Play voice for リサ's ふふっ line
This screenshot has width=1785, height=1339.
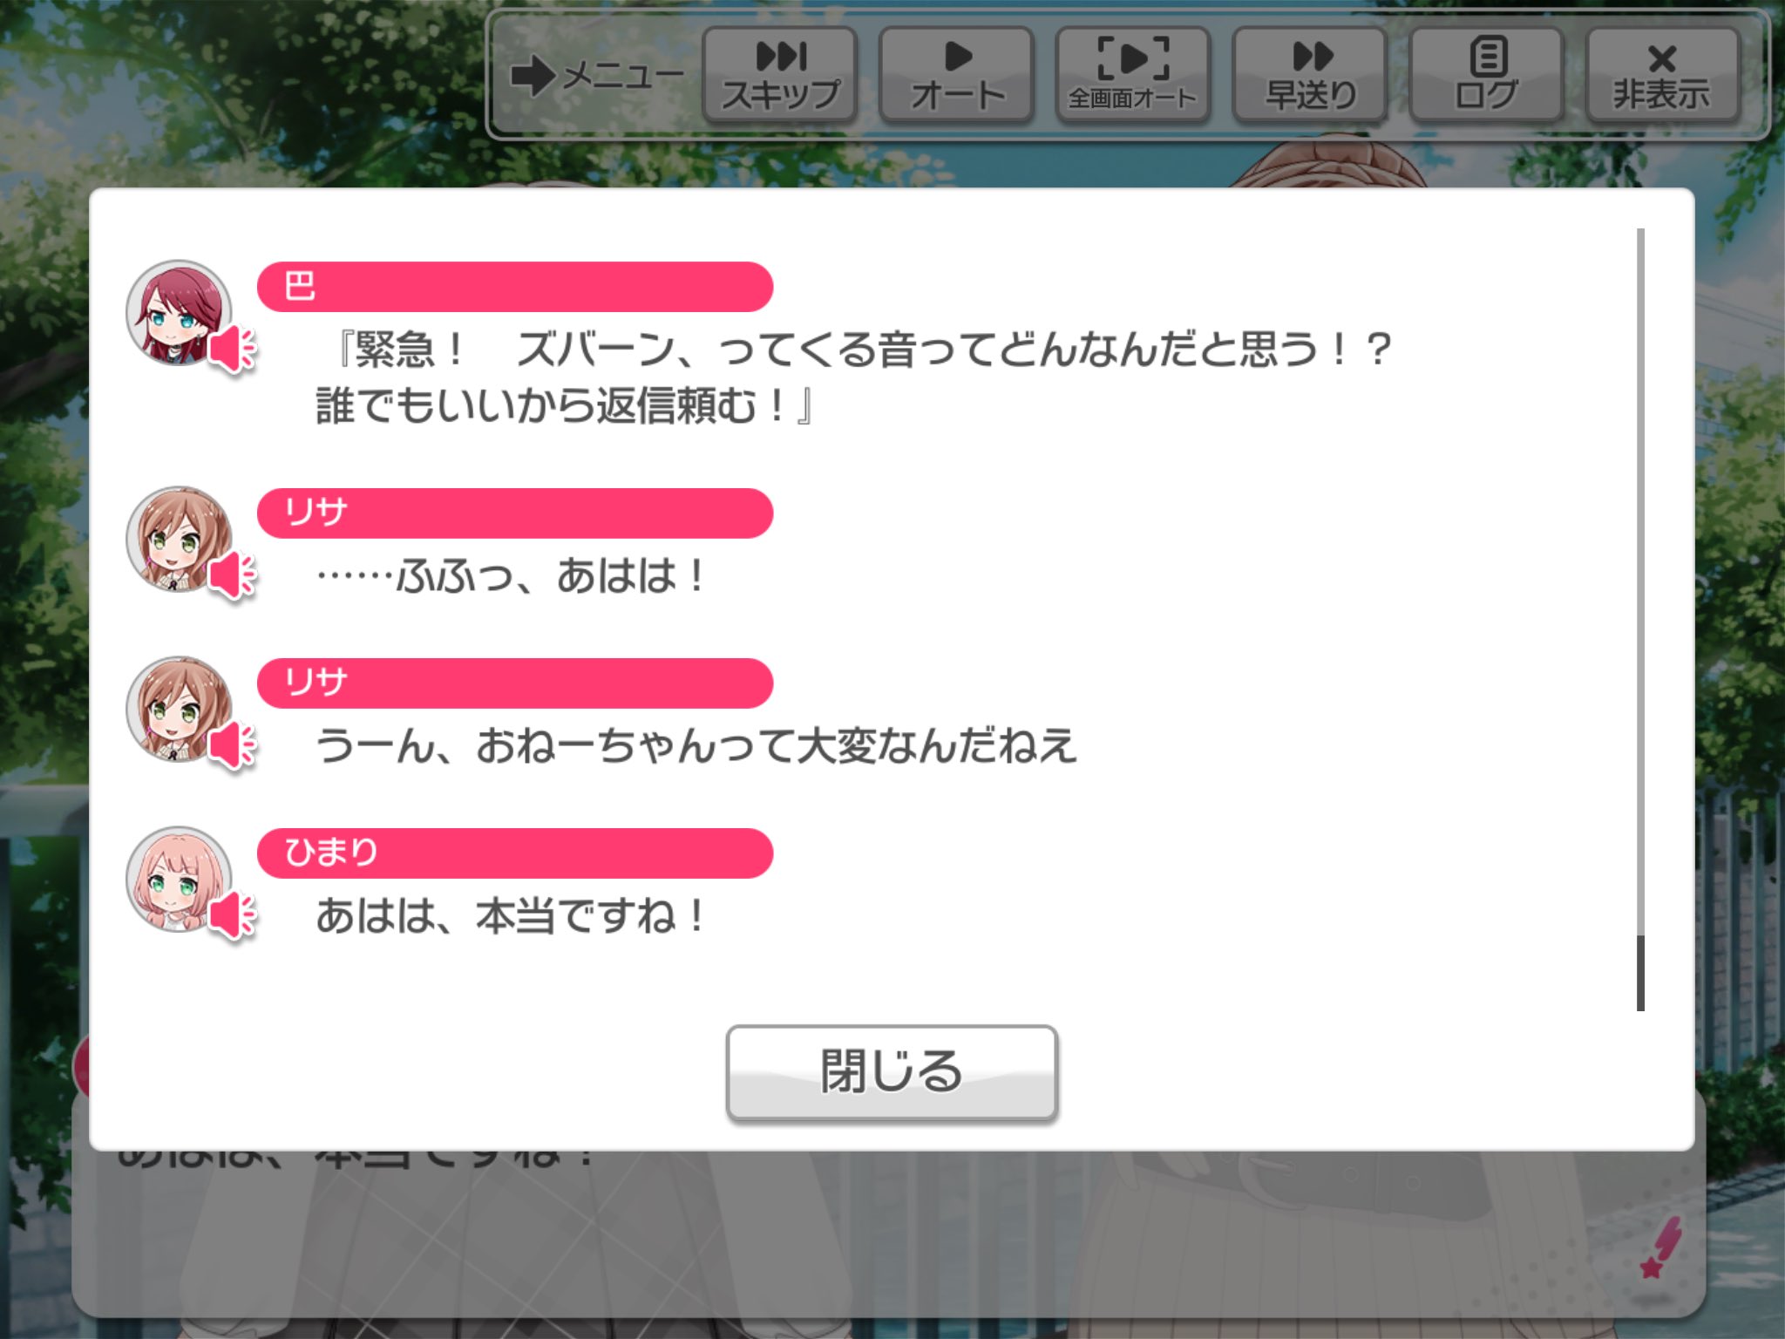[233, 576]
